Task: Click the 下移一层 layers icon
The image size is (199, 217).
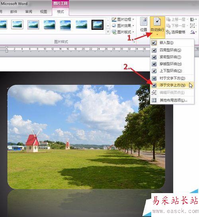Action: (x=168, y=25)
